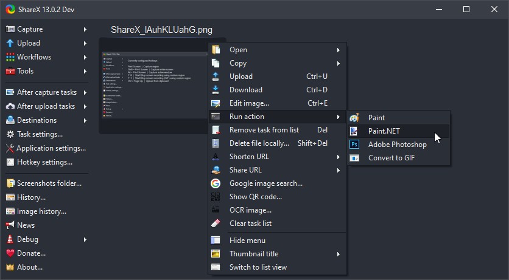Select Remove task from list
This screenshot has width=509, height=280.
(x=277, y=130)
